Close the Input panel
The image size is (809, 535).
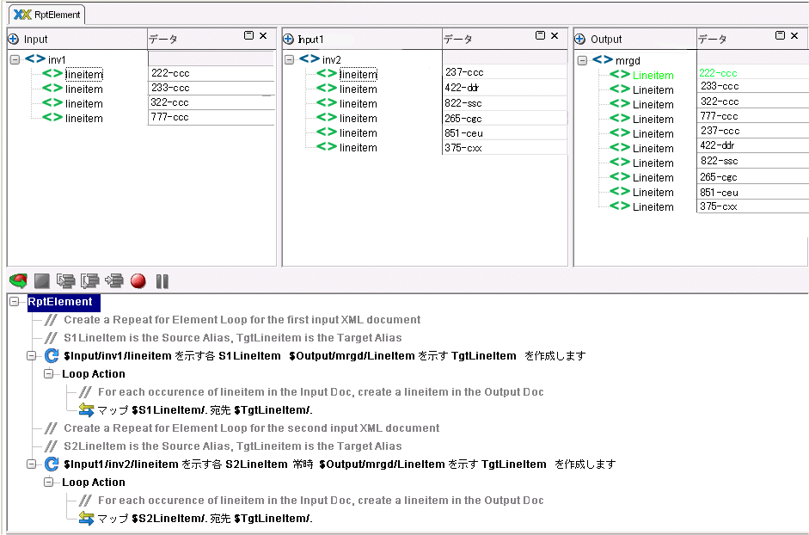point(263,35)
